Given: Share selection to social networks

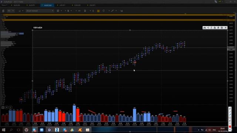Looking at the screenshot, I should click(x=208, y=28).
